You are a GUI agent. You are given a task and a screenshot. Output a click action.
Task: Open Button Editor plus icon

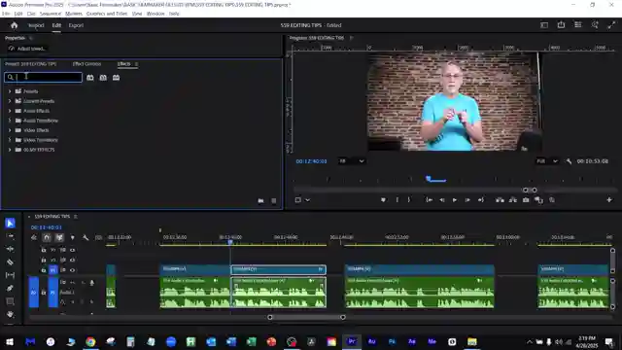[609, 200]
